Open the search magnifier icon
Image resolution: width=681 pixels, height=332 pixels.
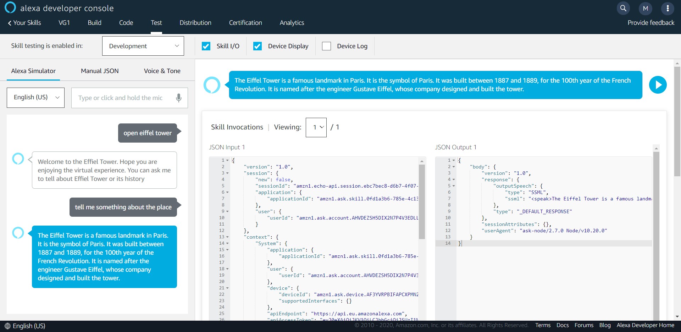coord(623,8)
